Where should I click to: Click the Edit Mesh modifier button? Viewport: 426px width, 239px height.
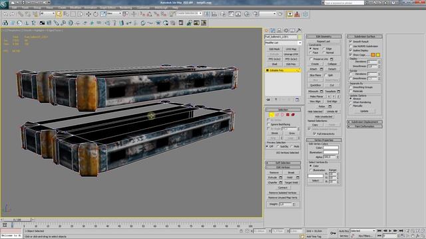[x=274, y=49]
